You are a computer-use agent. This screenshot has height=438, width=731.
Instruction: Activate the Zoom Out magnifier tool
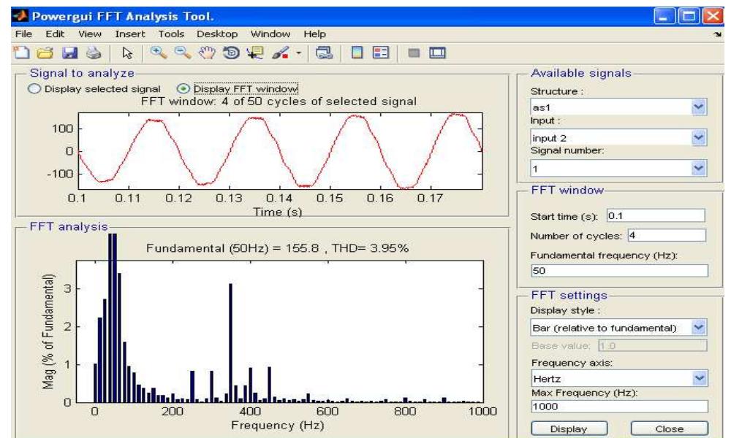pyautogui.click(x=183, y=53)
